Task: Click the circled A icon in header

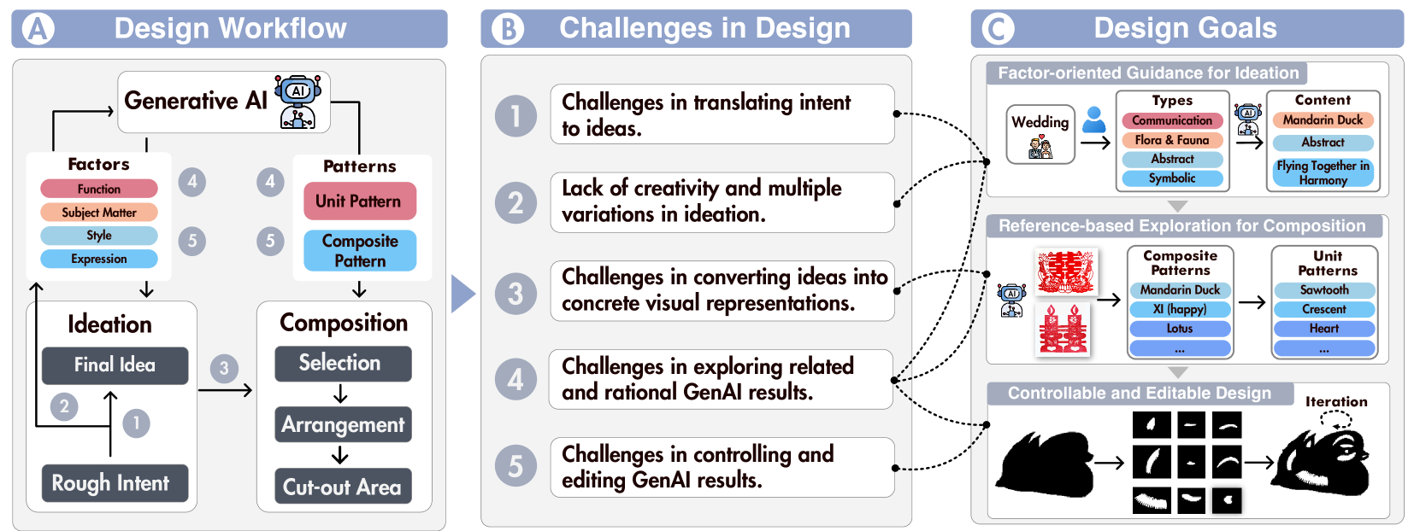Action: click(x=38, y=29)
